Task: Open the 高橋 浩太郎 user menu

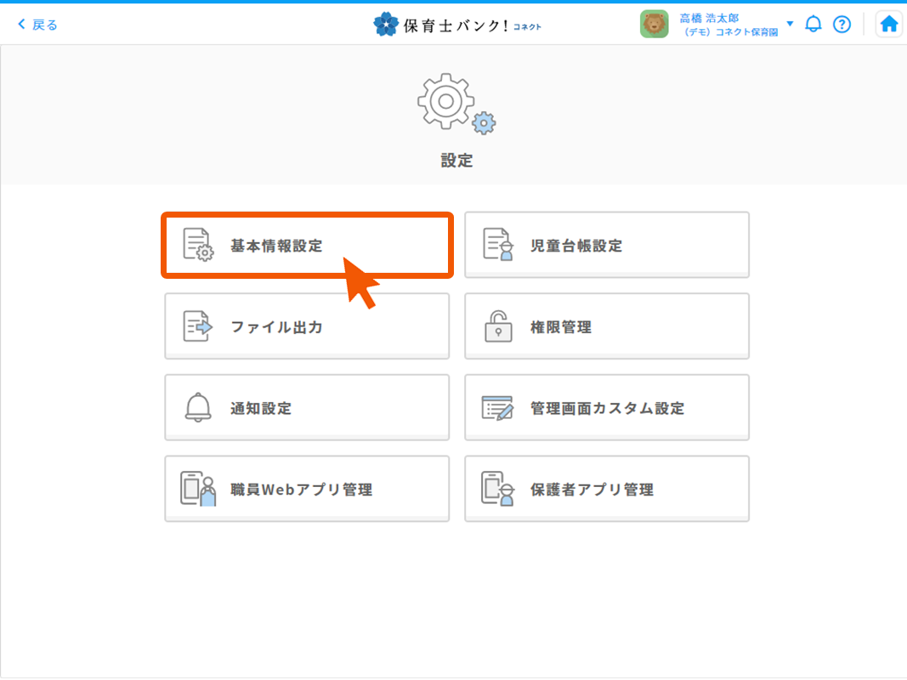Action: (x=710, y=17)
